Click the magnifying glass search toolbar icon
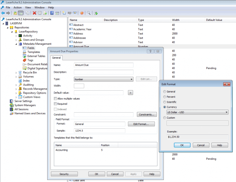The width and height of the screenshot is (236, 182). (x=89, y=13)
